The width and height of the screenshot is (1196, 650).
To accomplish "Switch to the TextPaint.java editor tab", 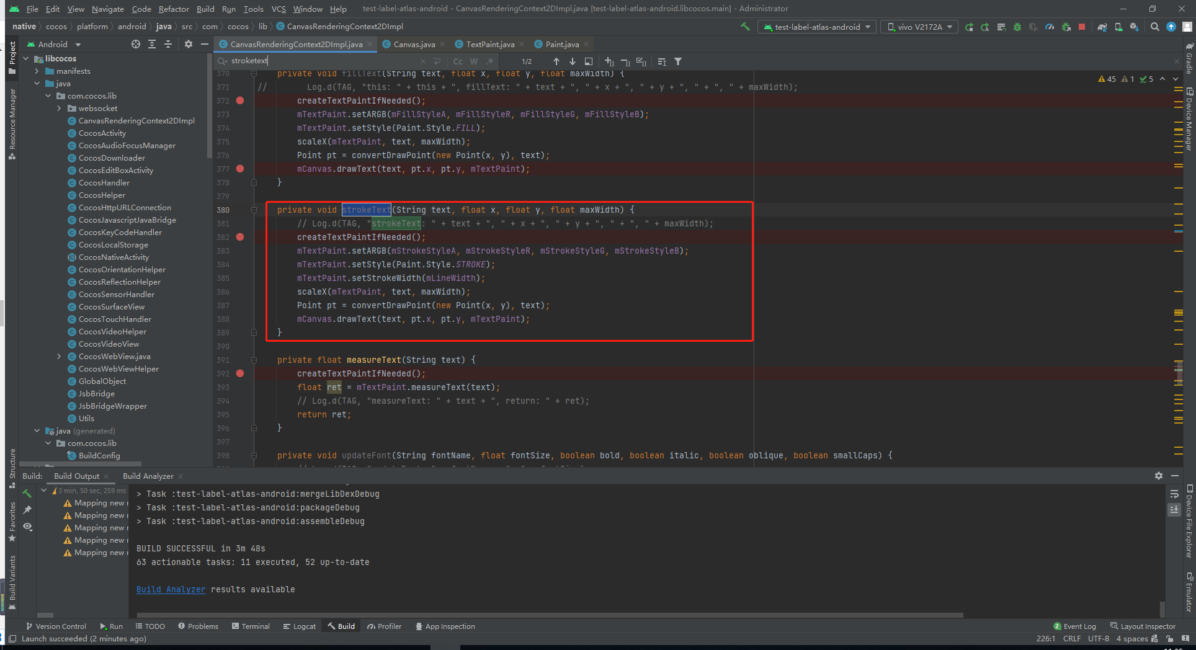I will click(x=489, y=44).
